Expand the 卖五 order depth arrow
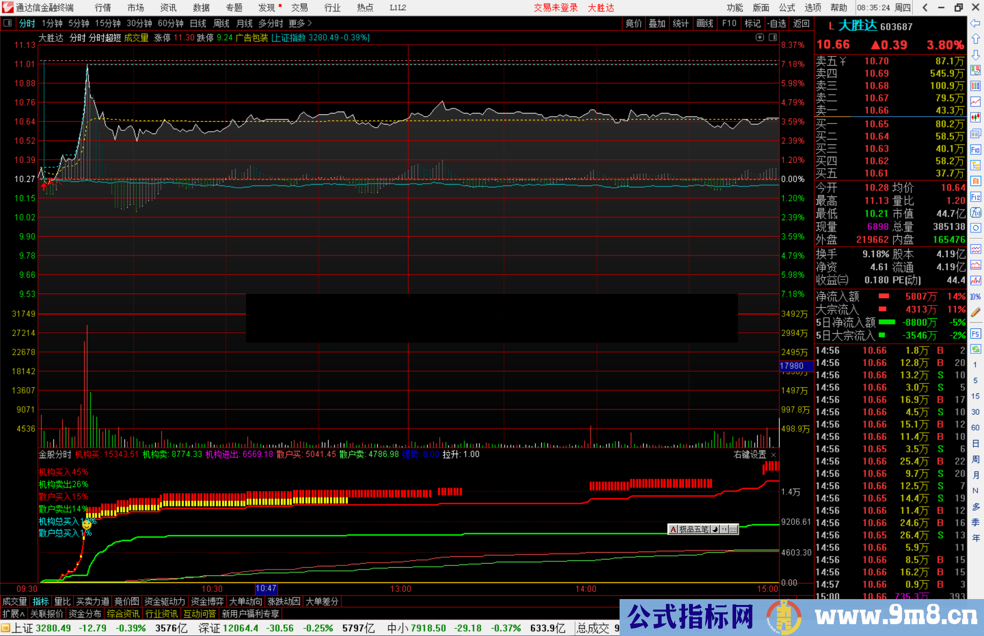 [843, 61]
